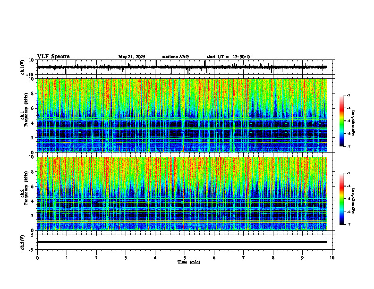Click the "-3" label on ch.1 colorbar
The width and height of the screenshot is (374, 289).
point(348,95)
